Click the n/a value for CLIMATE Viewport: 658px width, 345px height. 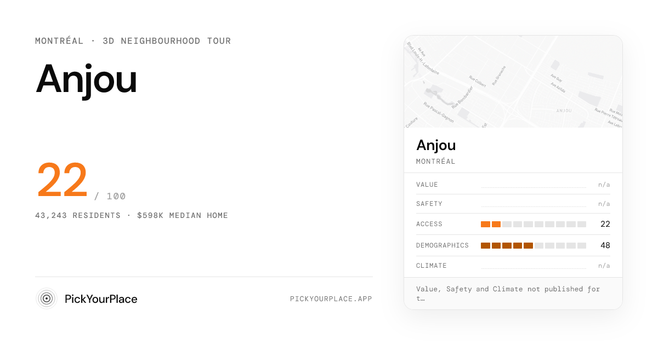[604, 266]
